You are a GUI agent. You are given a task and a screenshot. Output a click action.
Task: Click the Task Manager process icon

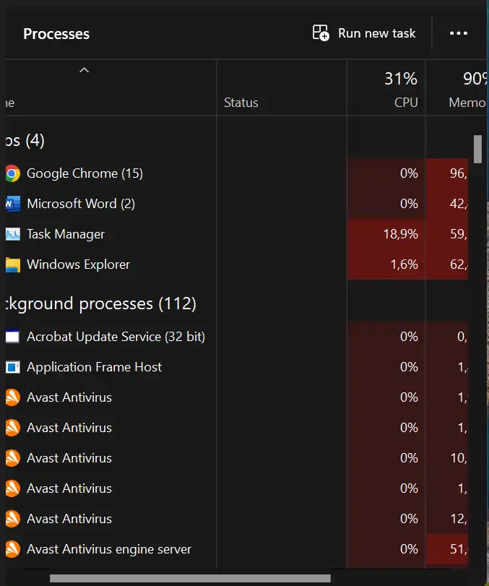pyautogui.click(x=12, y=234)
